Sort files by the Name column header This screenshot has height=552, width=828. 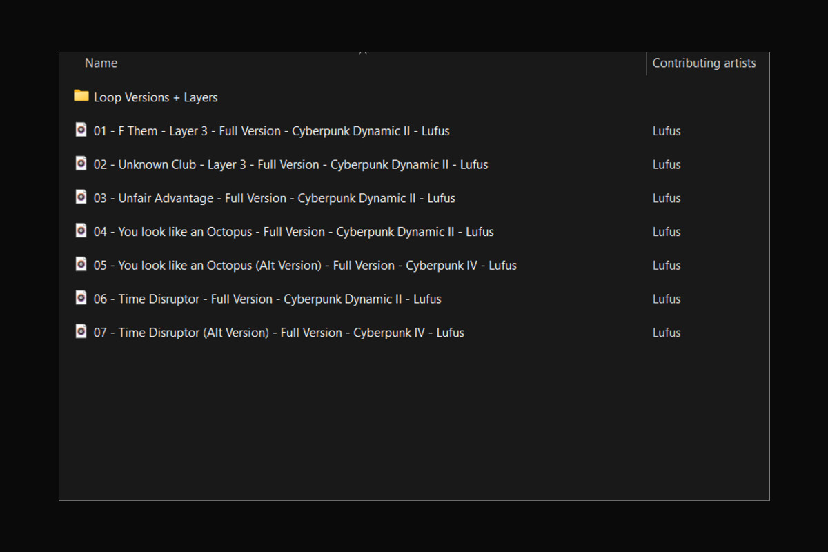[x=101, y=63]
